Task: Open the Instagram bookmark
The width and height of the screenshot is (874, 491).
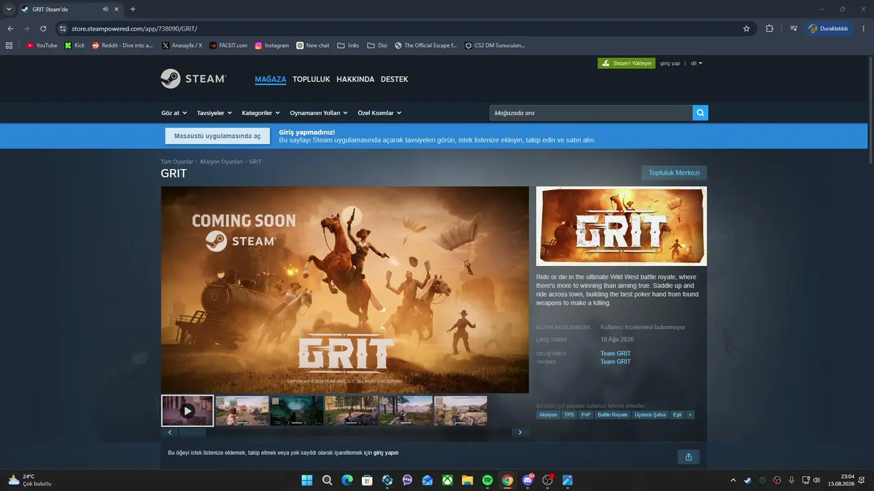Action: pyautogui.click(x=272, y=46)
